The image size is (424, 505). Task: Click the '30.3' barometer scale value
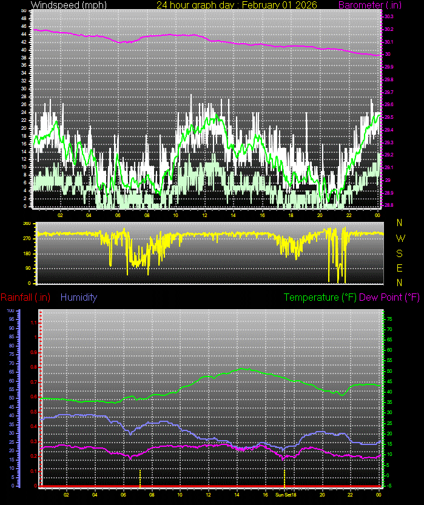(x=389, y=16)
